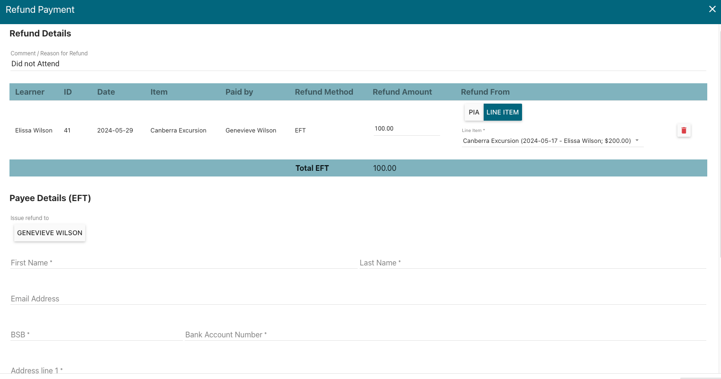The image size is (721, 379).
Task: Click the vertical scrollbar on the right
Action: coord(719,142)
